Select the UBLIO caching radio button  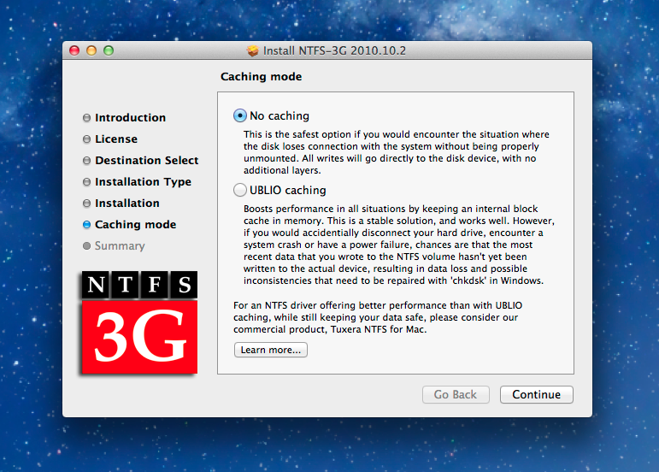[x=240, y=190]
